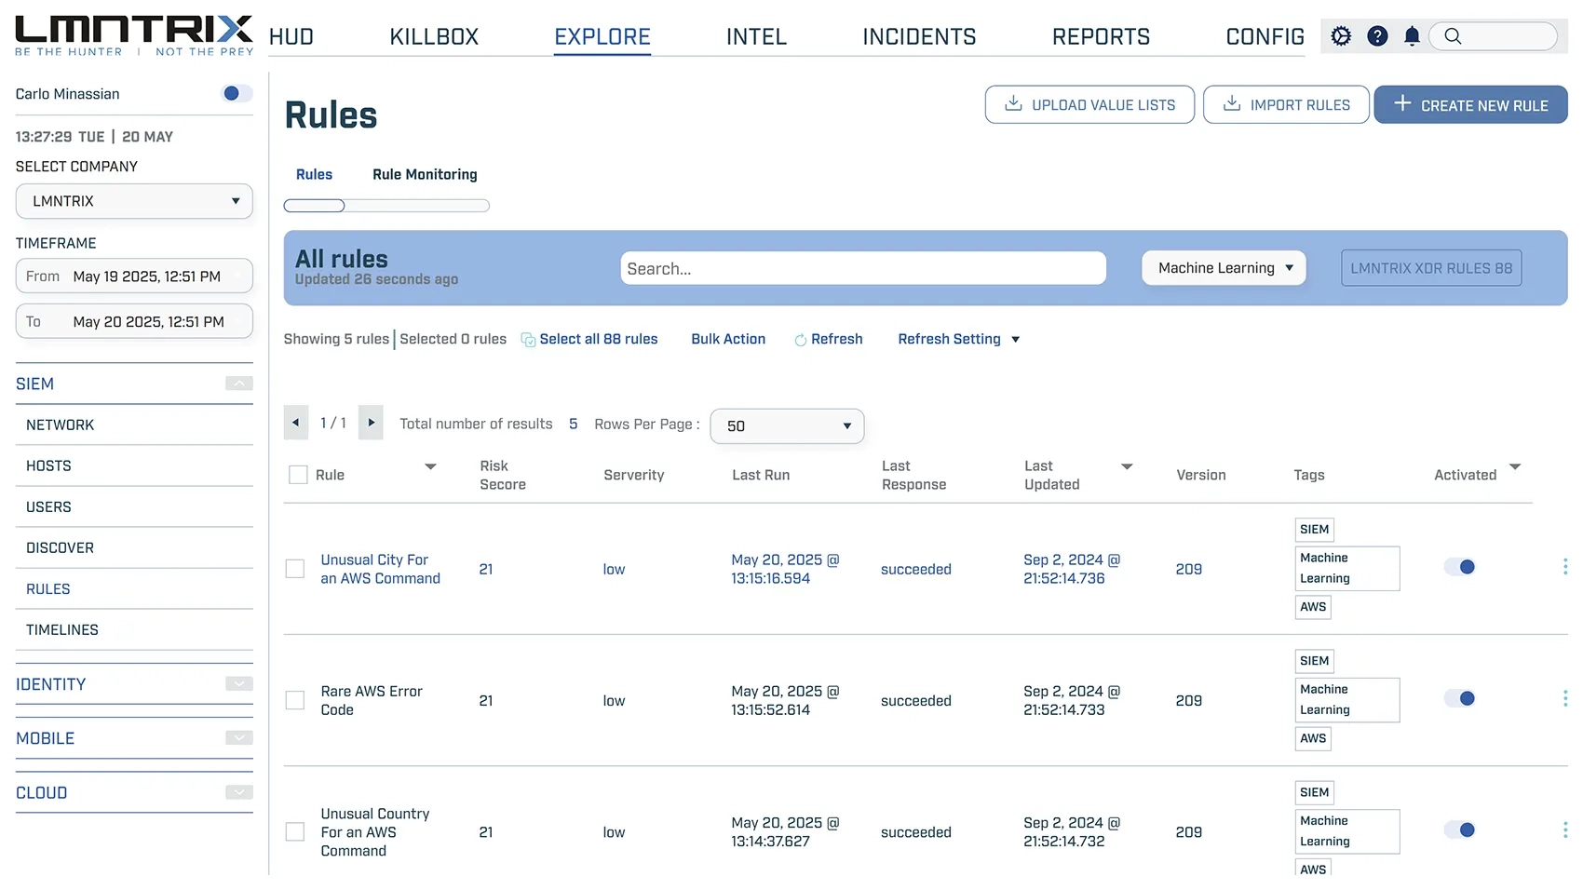This screenshot has height=890, width=1583.
Task: Open the EXPLORE top menu
Action: tap(602, 37)
